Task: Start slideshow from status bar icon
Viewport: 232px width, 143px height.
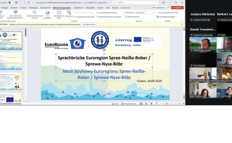Action: (157, 104)
